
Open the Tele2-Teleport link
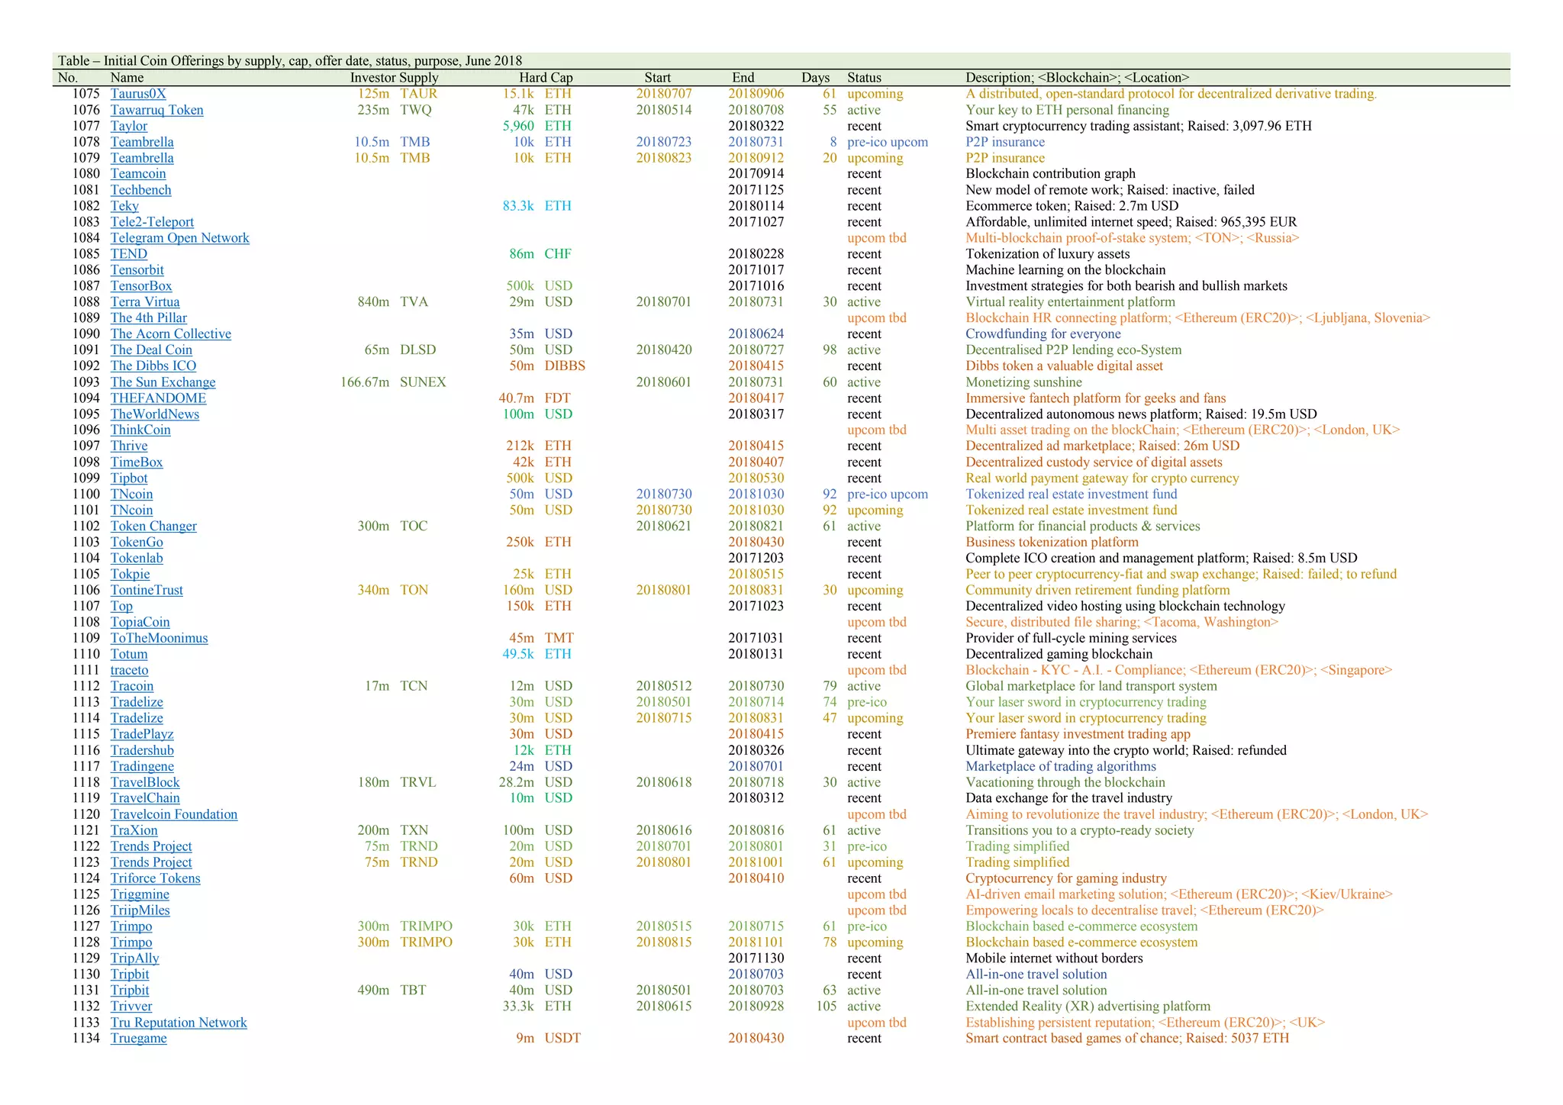click(152, 222)
